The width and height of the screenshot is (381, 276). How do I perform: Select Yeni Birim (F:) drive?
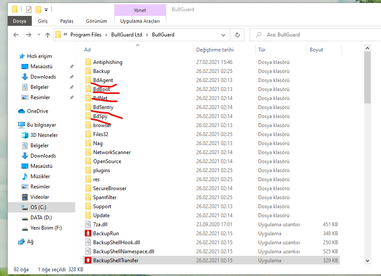point(46,228)
